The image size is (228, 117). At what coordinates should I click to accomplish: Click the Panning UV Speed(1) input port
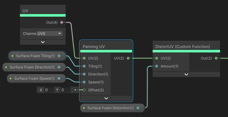coord(84,82)
